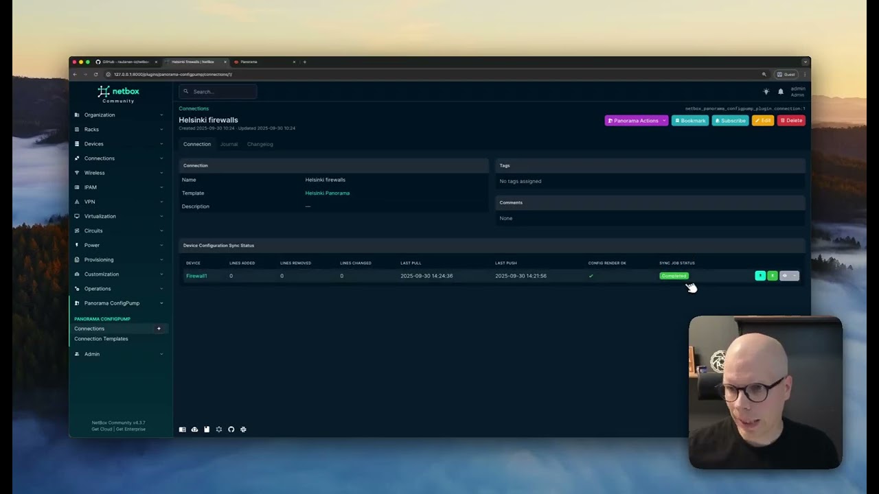
Task: Reload the page with browser refresh
Action: click(x=95, y=74)
